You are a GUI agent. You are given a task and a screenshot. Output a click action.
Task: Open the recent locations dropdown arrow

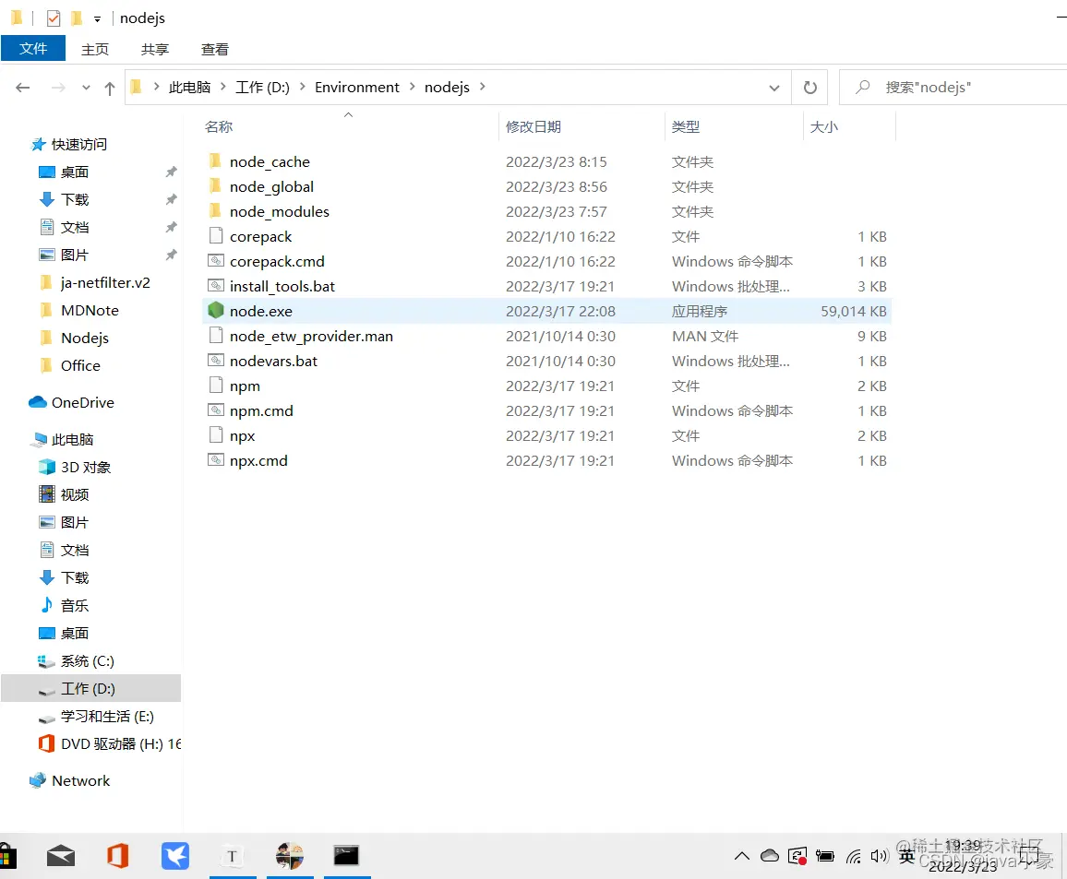point(86,88)
